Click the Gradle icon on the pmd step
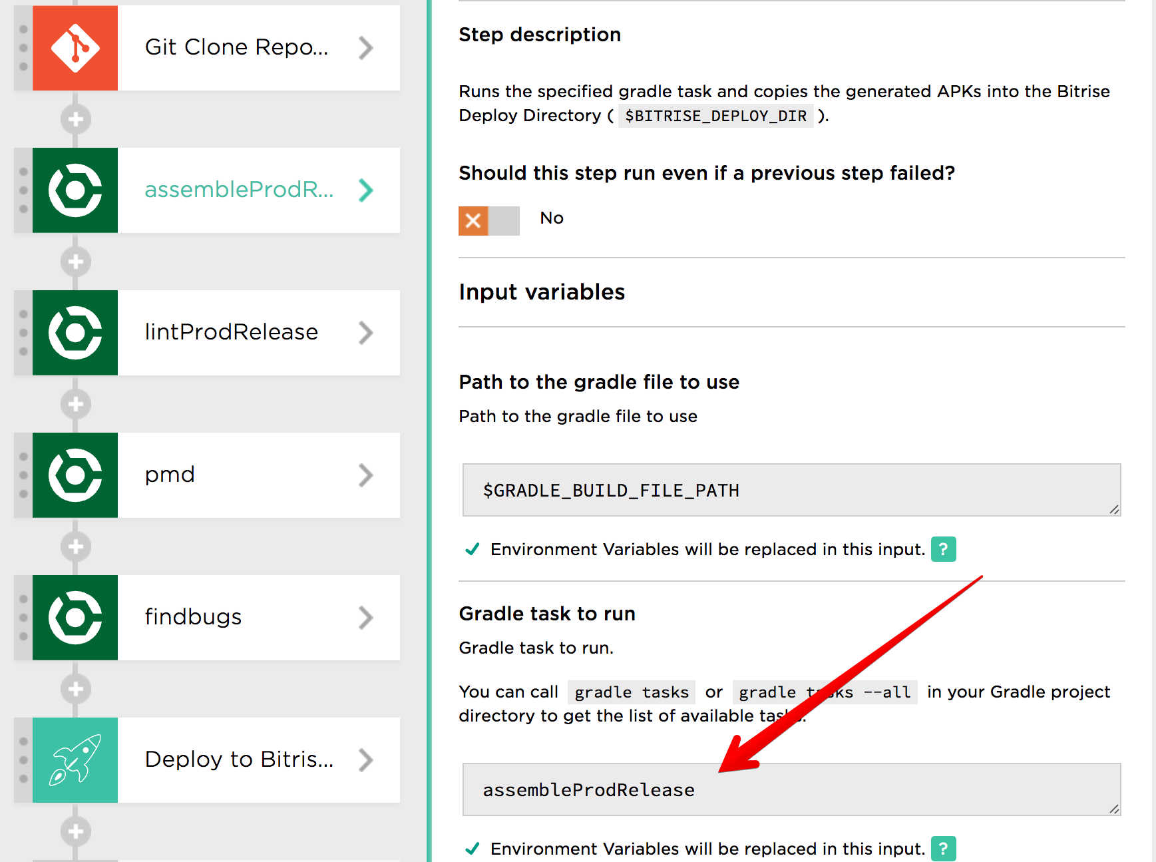The image size is (1156, 862). pos(75,475)
